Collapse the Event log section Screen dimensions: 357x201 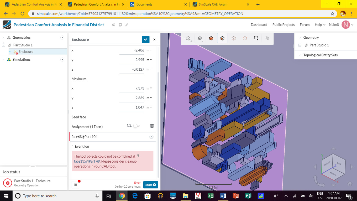click(x=73, y=146)
